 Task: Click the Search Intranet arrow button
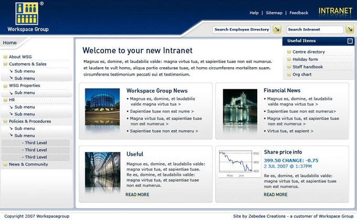pyautogui.click(x=350, y=29)
